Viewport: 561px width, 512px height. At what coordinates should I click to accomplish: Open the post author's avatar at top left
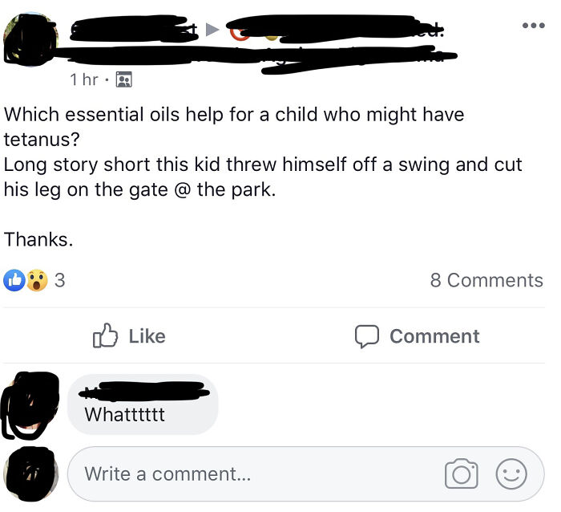pyautogui.click(x=29, y=39)
